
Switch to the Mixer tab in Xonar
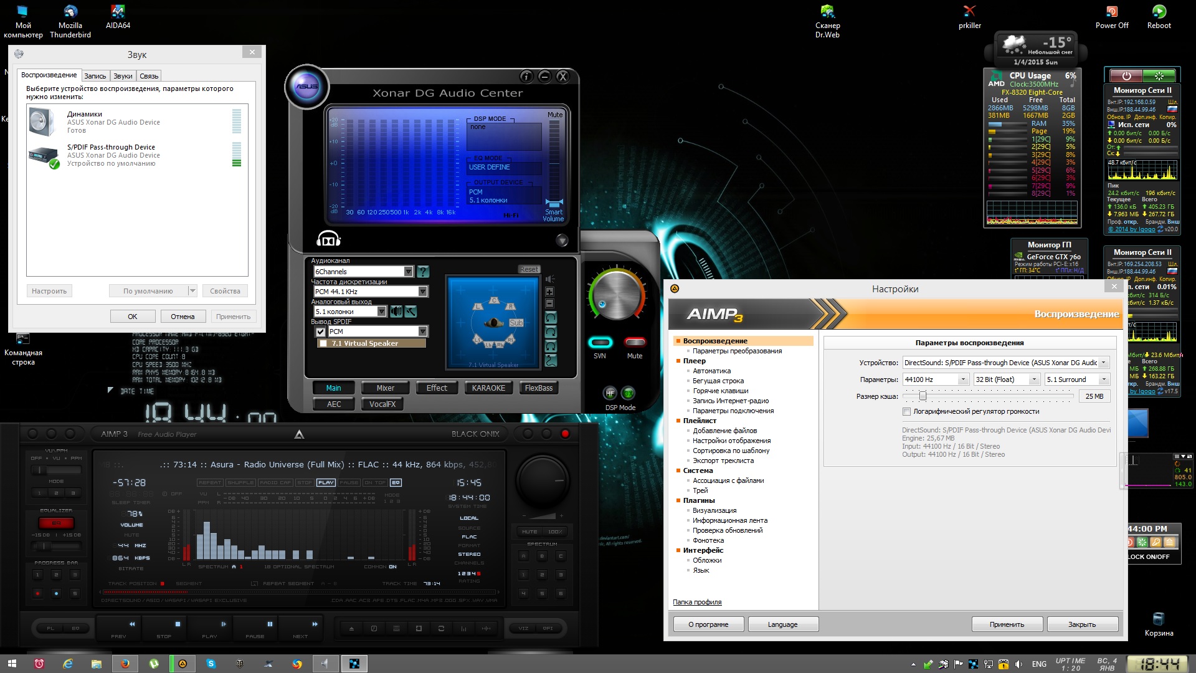(385, 388)
